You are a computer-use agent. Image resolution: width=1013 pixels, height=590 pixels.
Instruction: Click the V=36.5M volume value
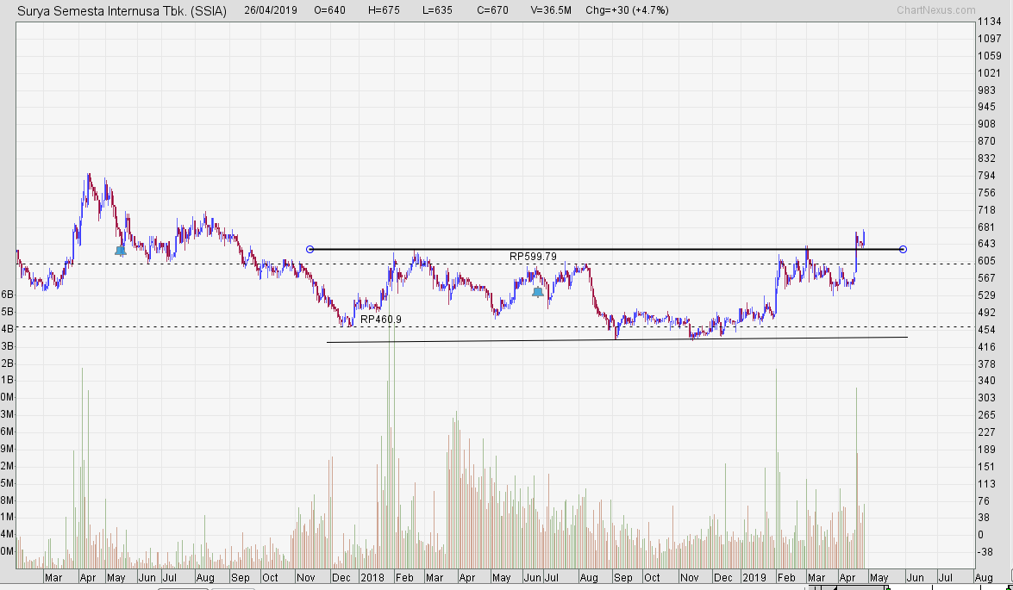551,10
